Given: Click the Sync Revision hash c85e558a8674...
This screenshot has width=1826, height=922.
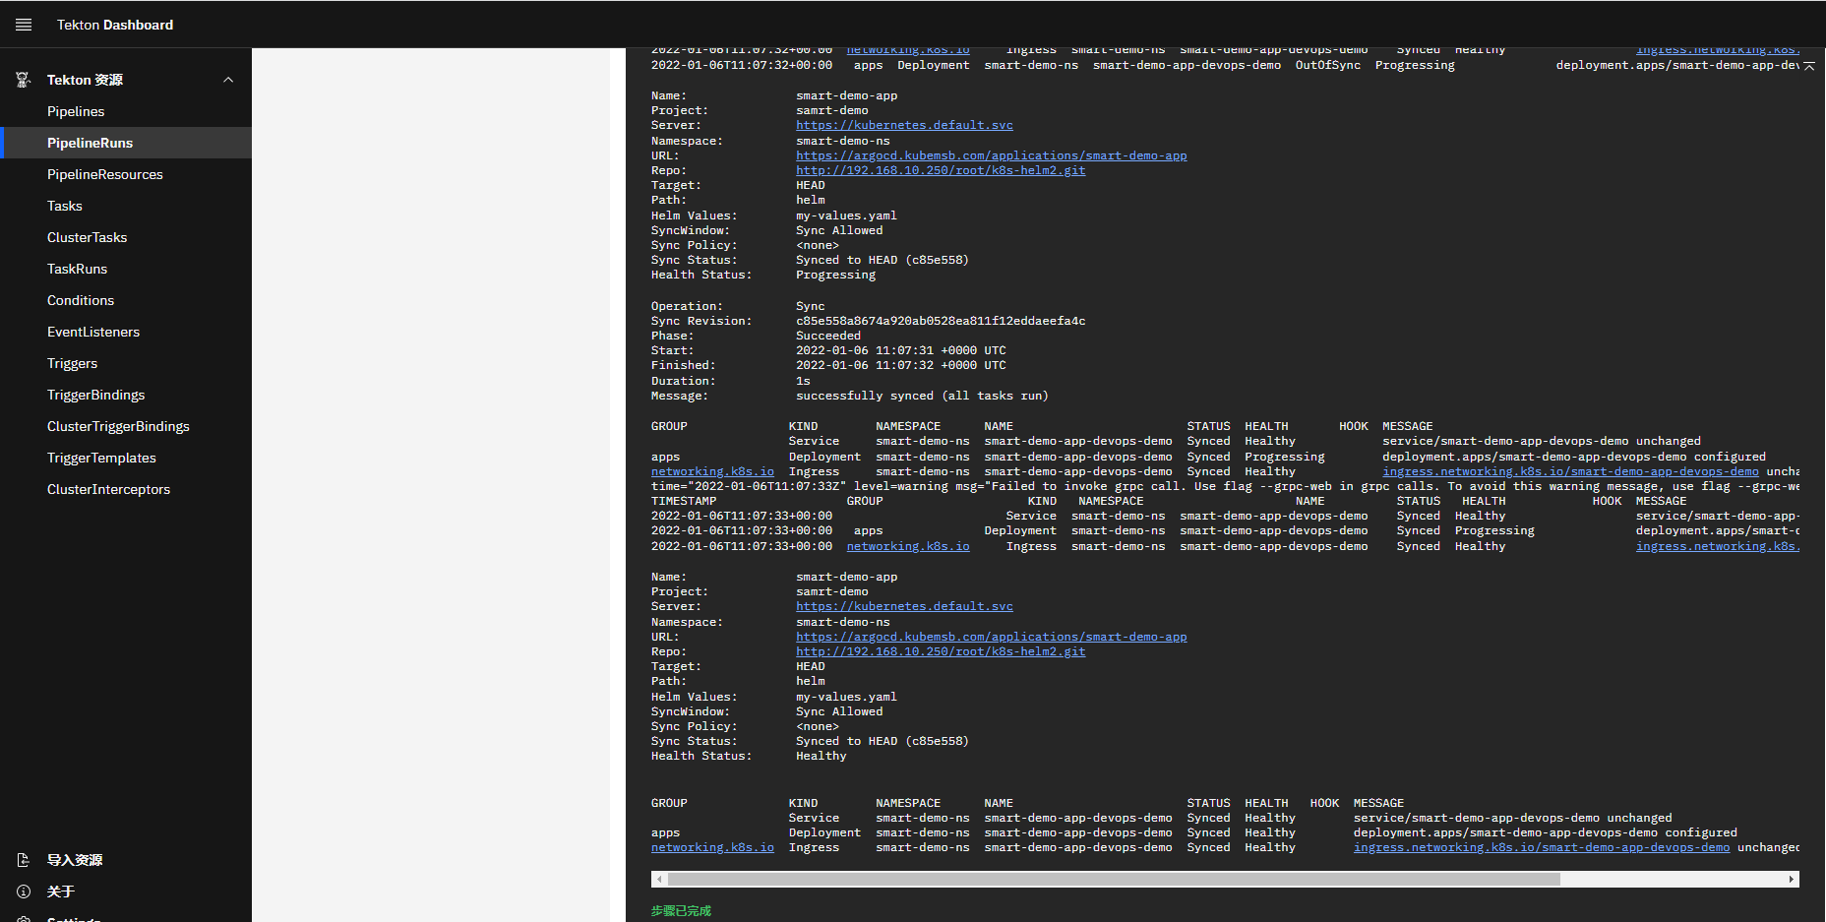Looking at the screenshot, I should coord(941,321).
